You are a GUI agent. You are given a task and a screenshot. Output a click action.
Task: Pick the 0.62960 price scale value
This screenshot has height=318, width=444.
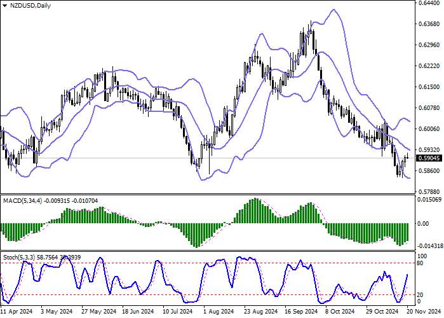[429, 45]
